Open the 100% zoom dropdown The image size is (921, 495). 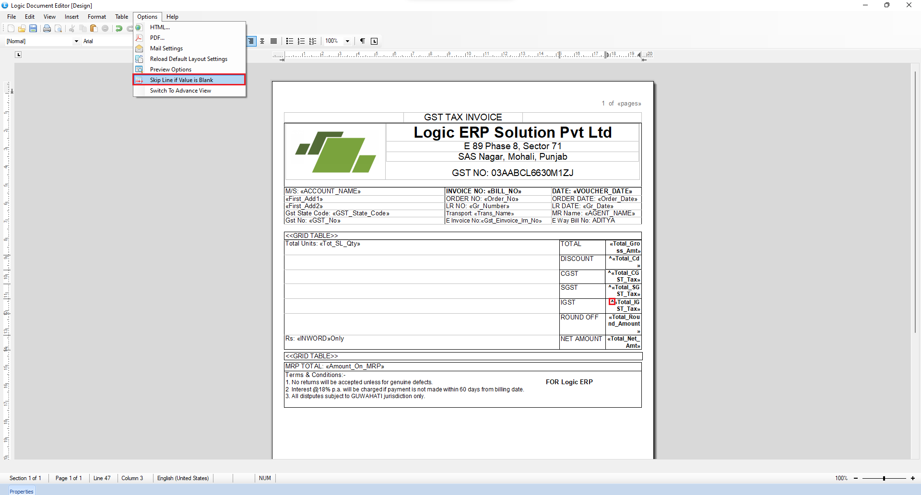pyautogui.click(x=347, y=41)
